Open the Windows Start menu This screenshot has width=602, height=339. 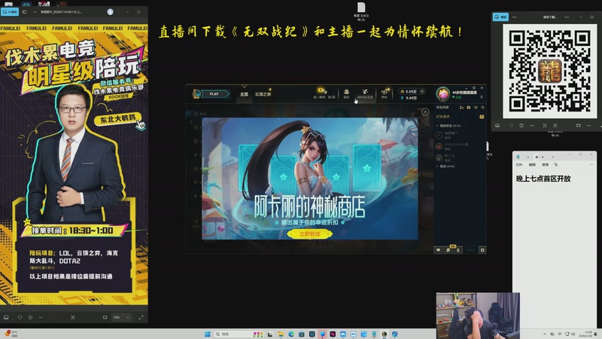pos(208,334)
